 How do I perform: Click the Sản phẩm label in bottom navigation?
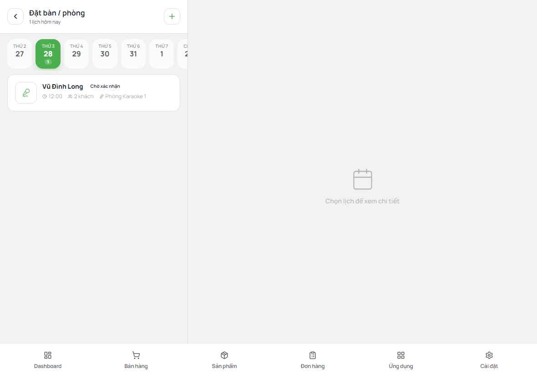224,366
